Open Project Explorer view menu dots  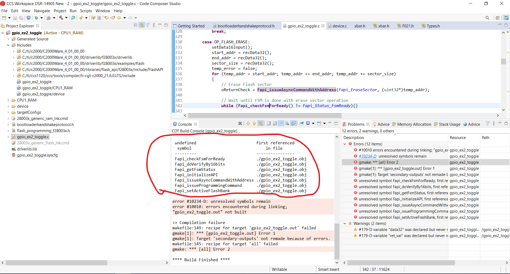pyautogui.click(x=154, y=25)
